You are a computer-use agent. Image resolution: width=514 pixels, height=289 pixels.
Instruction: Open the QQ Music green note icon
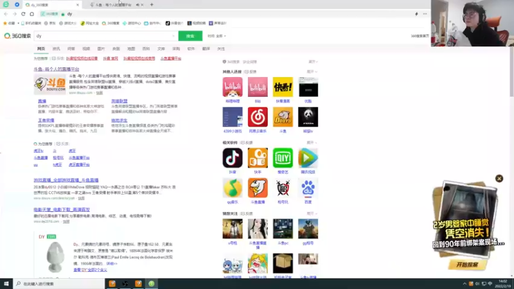point(233,188)
